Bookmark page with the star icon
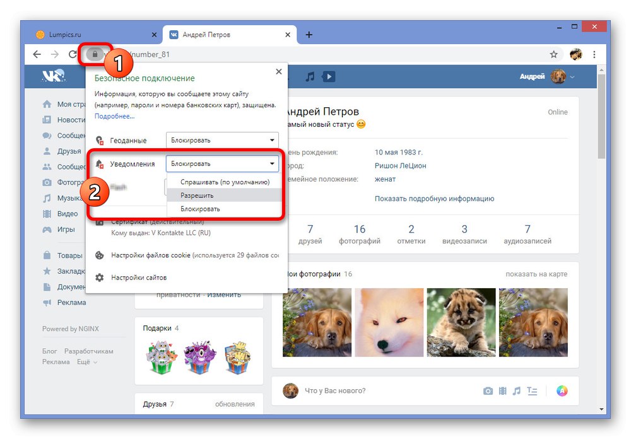Viewport: 631px width, 439px height. (554, 54)
